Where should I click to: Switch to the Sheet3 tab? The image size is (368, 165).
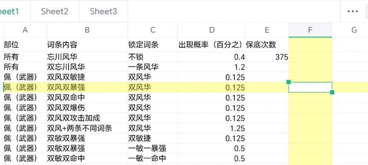coord(103,11)
